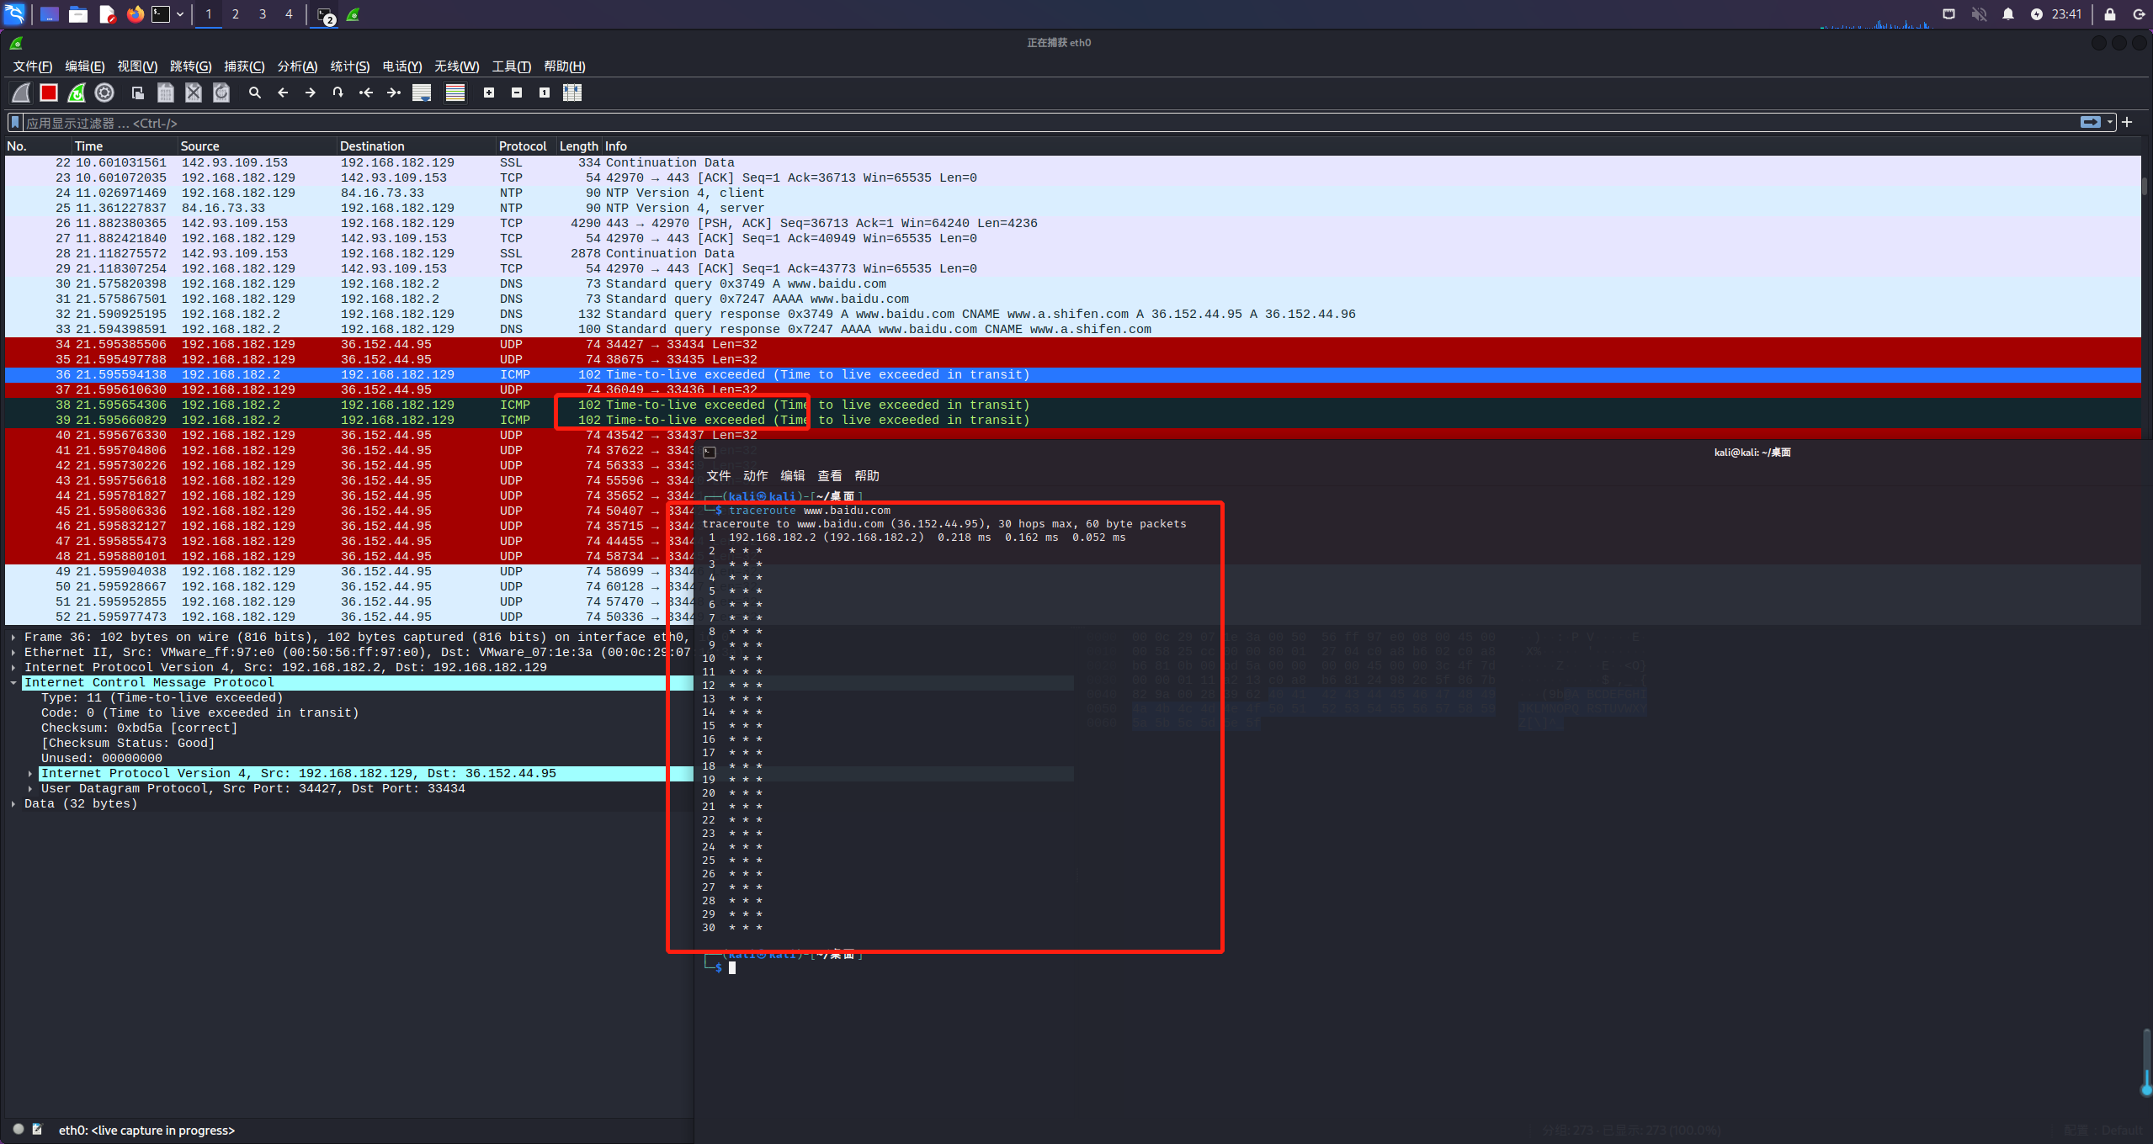Screen dimensions: 2153x1144
Task: Sort packets by the Destination column header
Action: tap(417, 146)
